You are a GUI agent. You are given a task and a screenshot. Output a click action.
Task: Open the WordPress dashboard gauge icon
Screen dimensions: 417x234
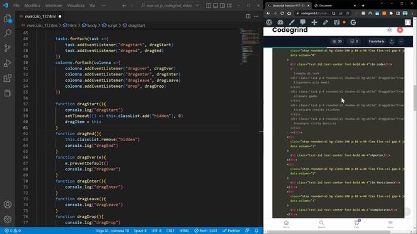[x=281, y=23]
